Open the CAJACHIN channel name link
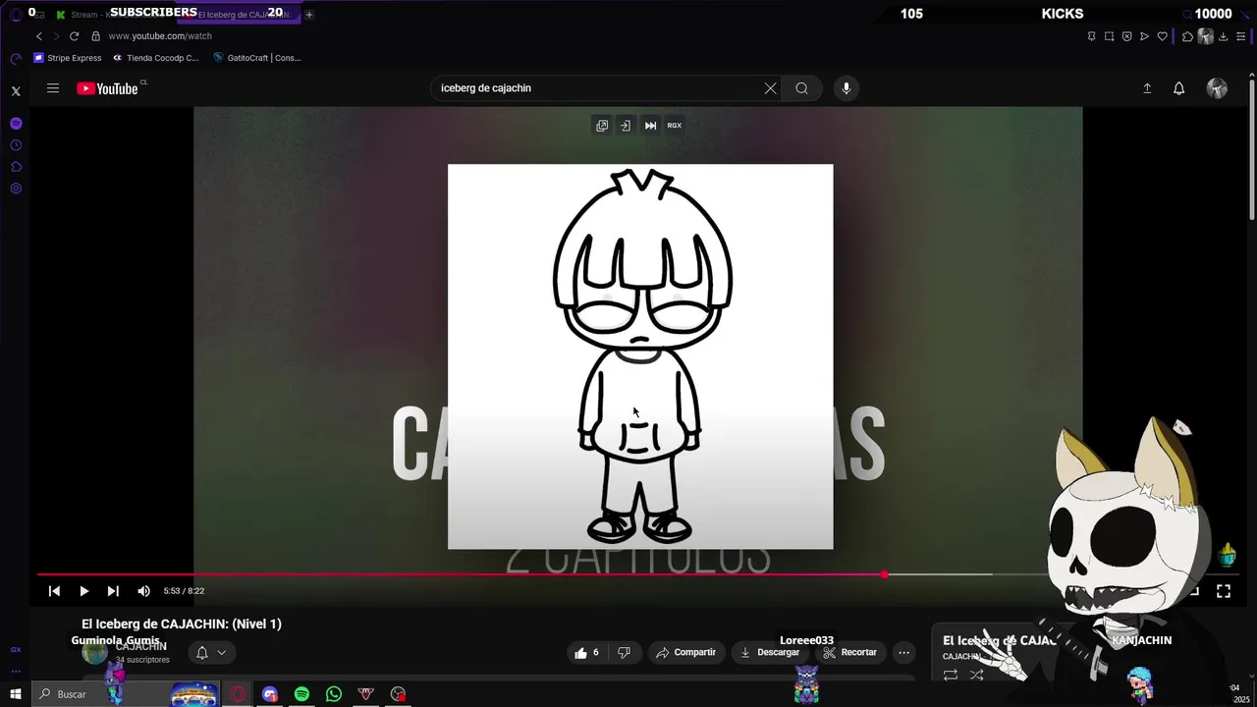 pos(141,647)
